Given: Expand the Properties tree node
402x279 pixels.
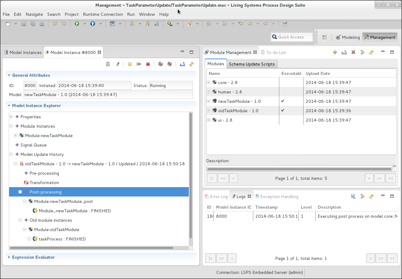Looking at the screenshot, I should pyautogui.click(x=11, y=117).
